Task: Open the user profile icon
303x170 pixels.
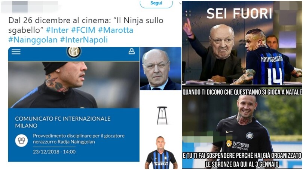Action: (x=132, y=51)
